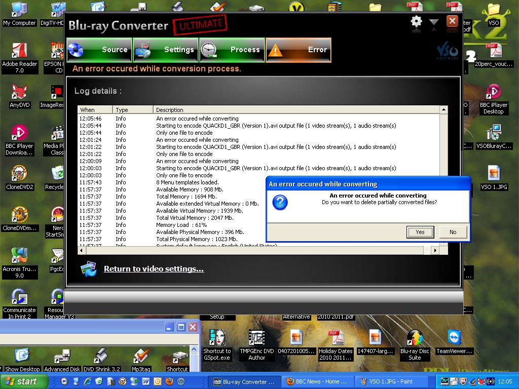Select the CloneDVD2 desktop icon
519x389 pixels.
(20, 178)
